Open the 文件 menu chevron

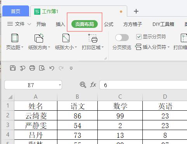[x=29, y=24]
